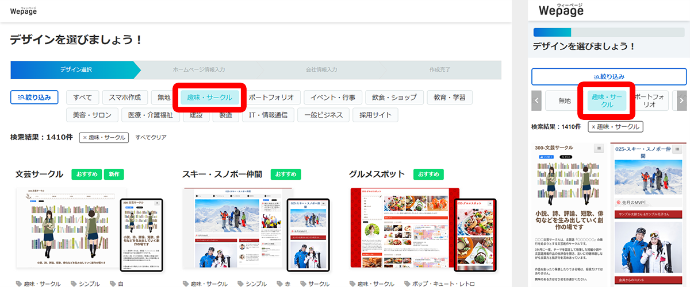Open the 絞り込み filter panel on desktop
This screenshot has height=287, width=690.
tap(34, 97)
